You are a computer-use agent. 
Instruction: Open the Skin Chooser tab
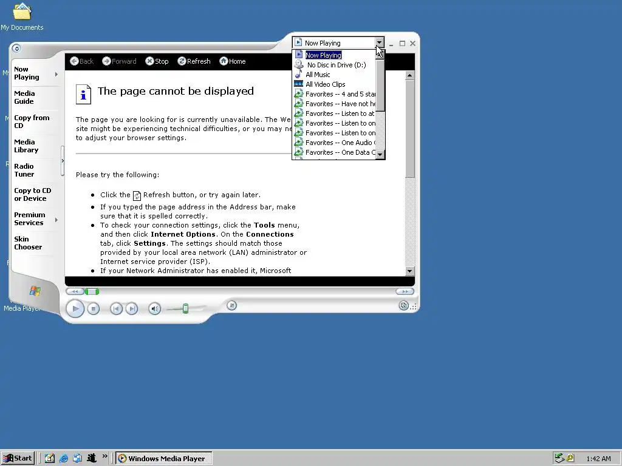28,243
